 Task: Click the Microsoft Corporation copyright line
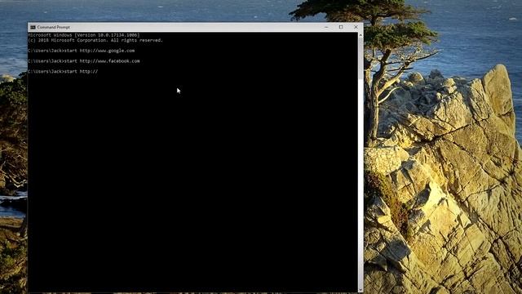click(x=95, y=40)
